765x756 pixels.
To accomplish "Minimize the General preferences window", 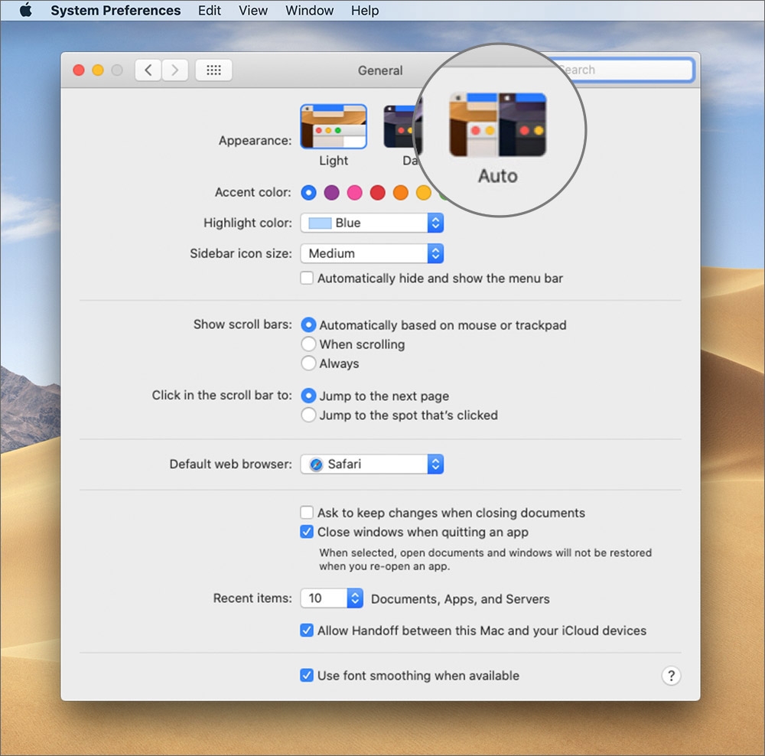I will coord(98,70).
